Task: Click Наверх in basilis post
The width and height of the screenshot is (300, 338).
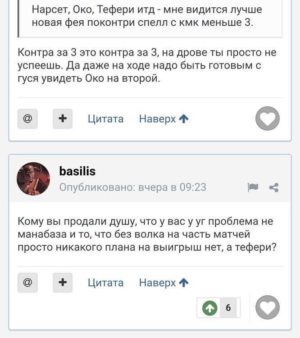Action: (x=157, y=283)
